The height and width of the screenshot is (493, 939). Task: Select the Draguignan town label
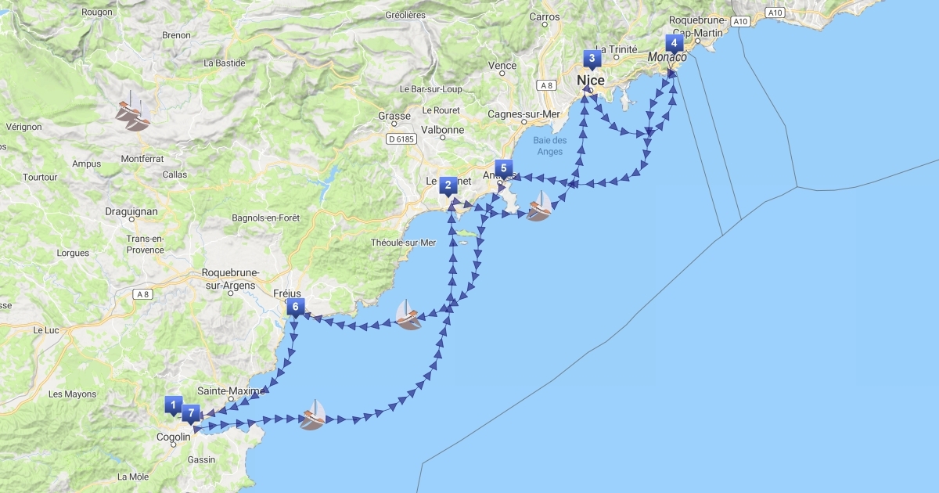coord(131,211)
